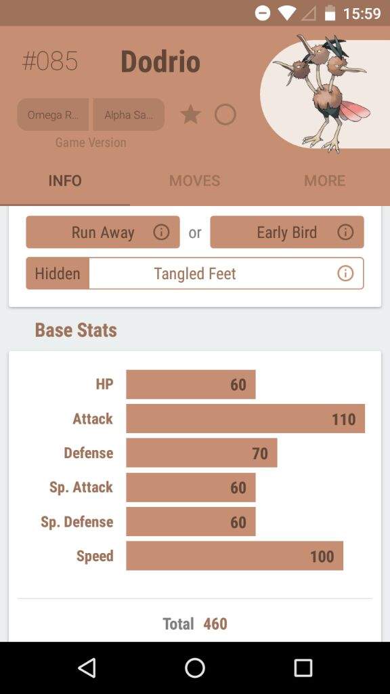Tap the Run Away ability button

coord(103,232)
